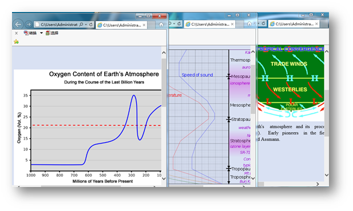Click the 选择 select toolbar button

[52, 33]
